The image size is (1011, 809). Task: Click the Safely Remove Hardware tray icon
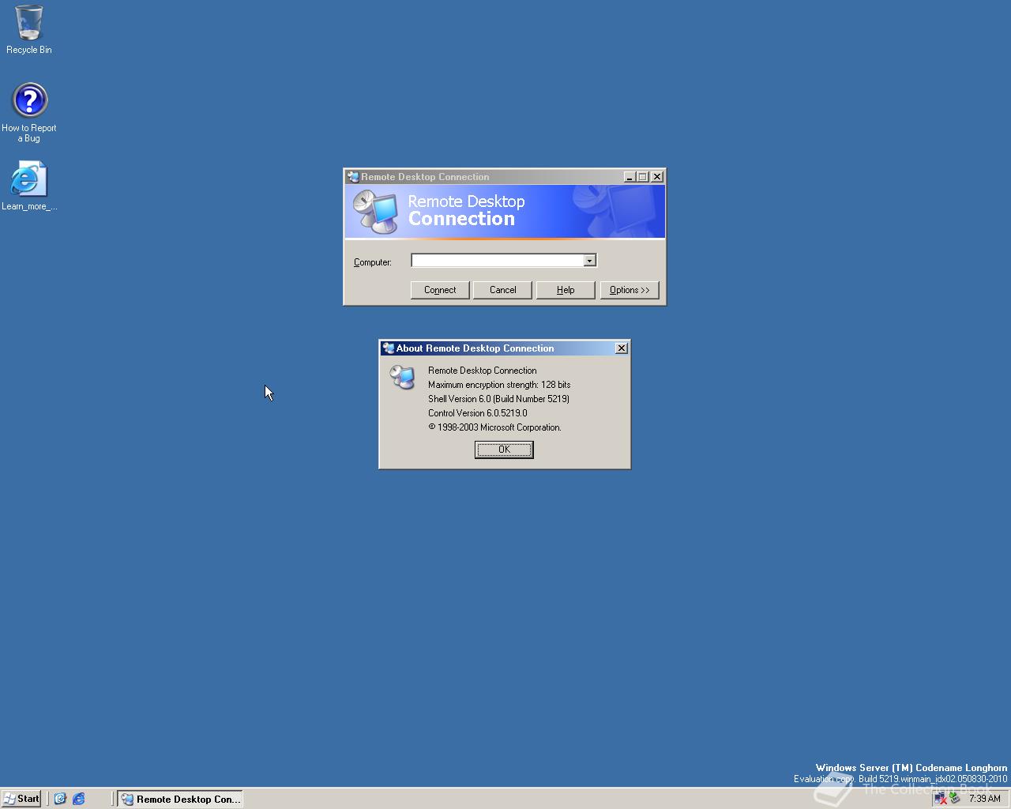coord(954,799)
